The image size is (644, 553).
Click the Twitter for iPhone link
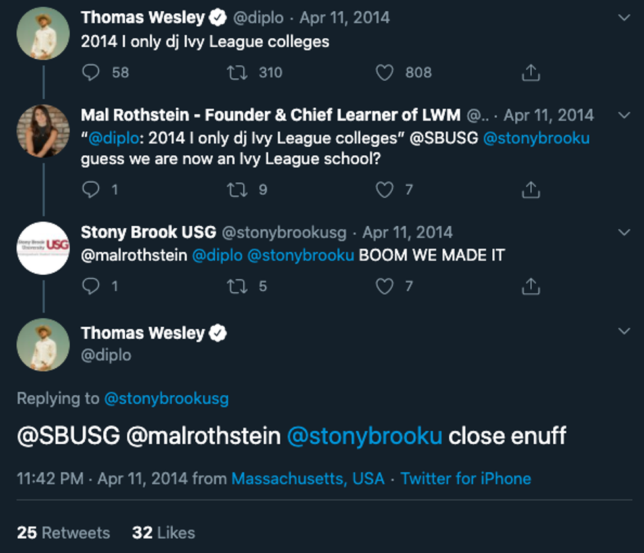[x=465, y=479]
